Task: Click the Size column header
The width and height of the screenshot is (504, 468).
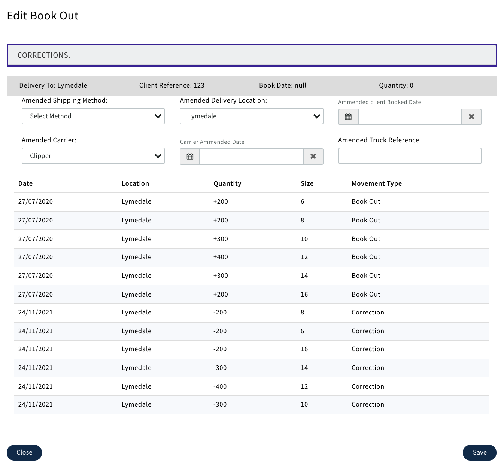Action: coord(307,183)
